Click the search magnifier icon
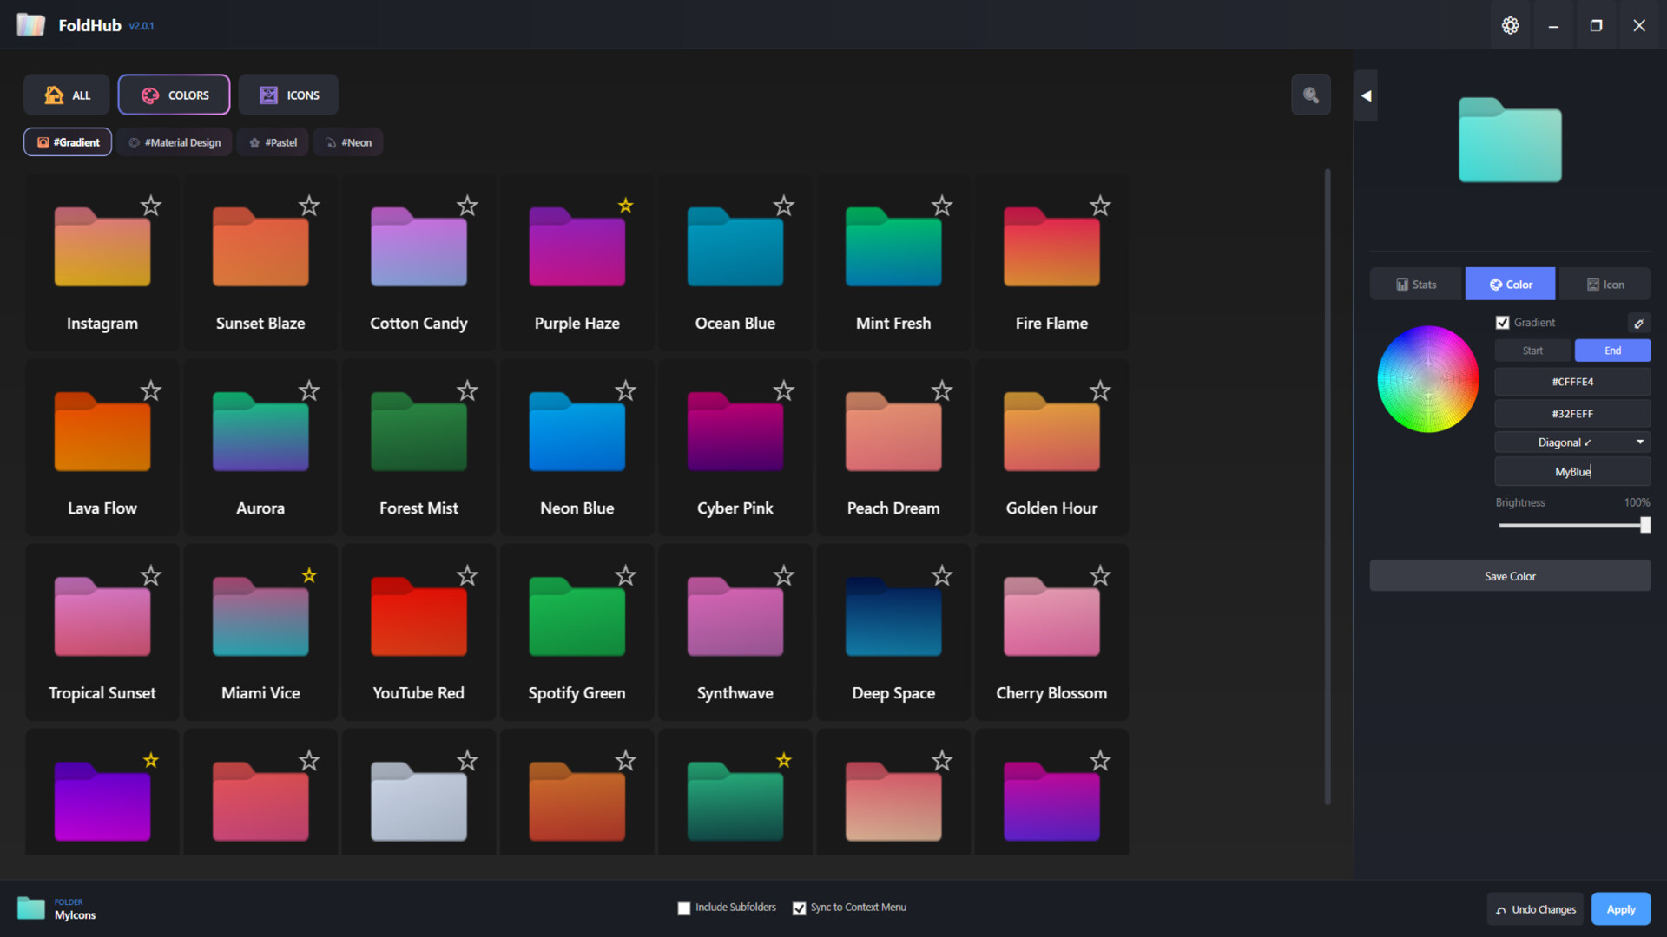Viewport: 1667px width, 937px height. (x=1311, y=95)
